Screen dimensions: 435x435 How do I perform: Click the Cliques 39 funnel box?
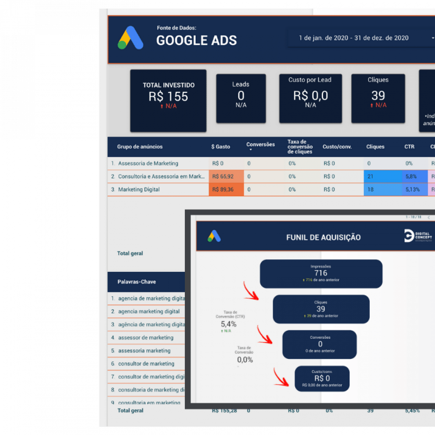(321, 309)
